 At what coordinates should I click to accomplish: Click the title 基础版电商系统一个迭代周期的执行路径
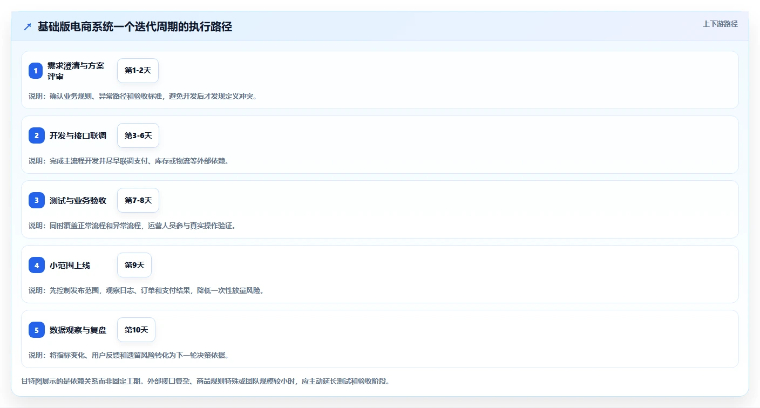coord(135,27)
